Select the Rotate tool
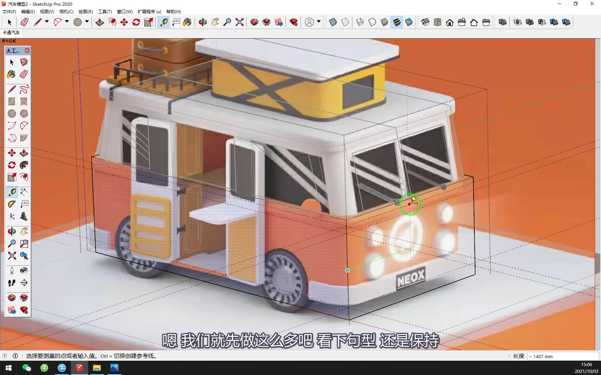The width and height of the screenshot is (601, 375). pyautogui.click(x=136, y=22)
